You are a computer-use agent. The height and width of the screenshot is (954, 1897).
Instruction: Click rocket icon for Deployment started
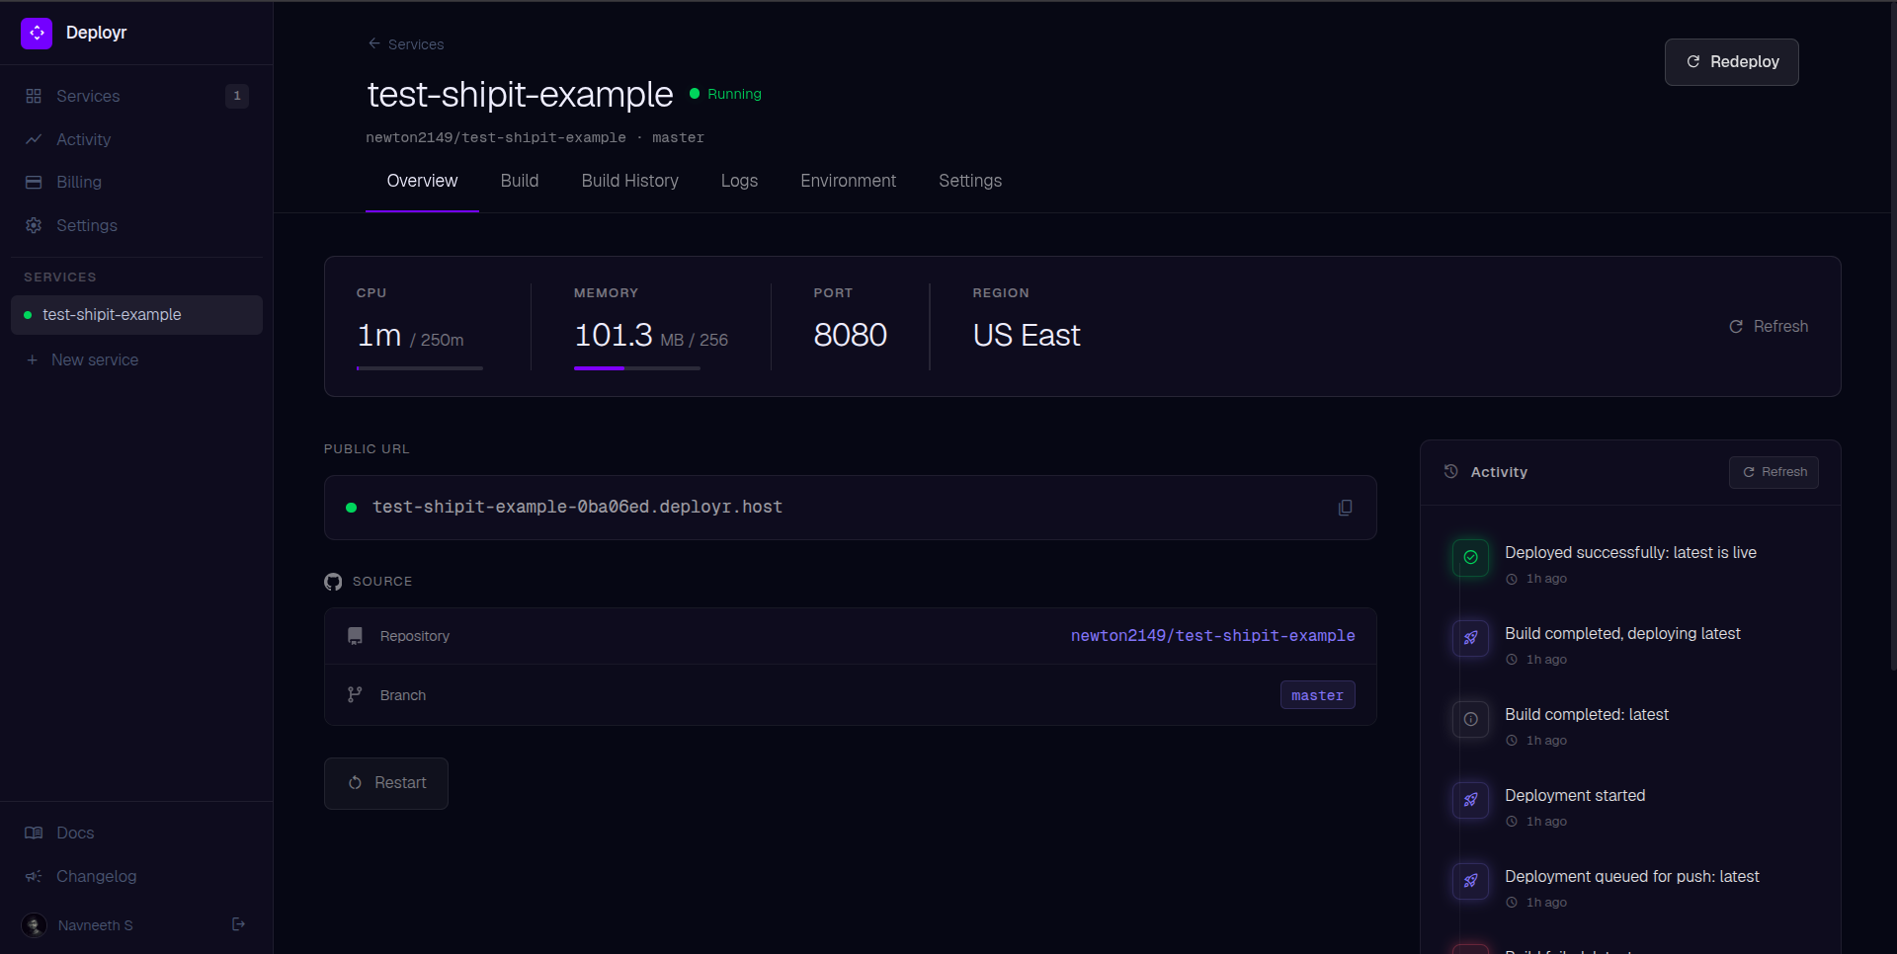(1470, 800)
